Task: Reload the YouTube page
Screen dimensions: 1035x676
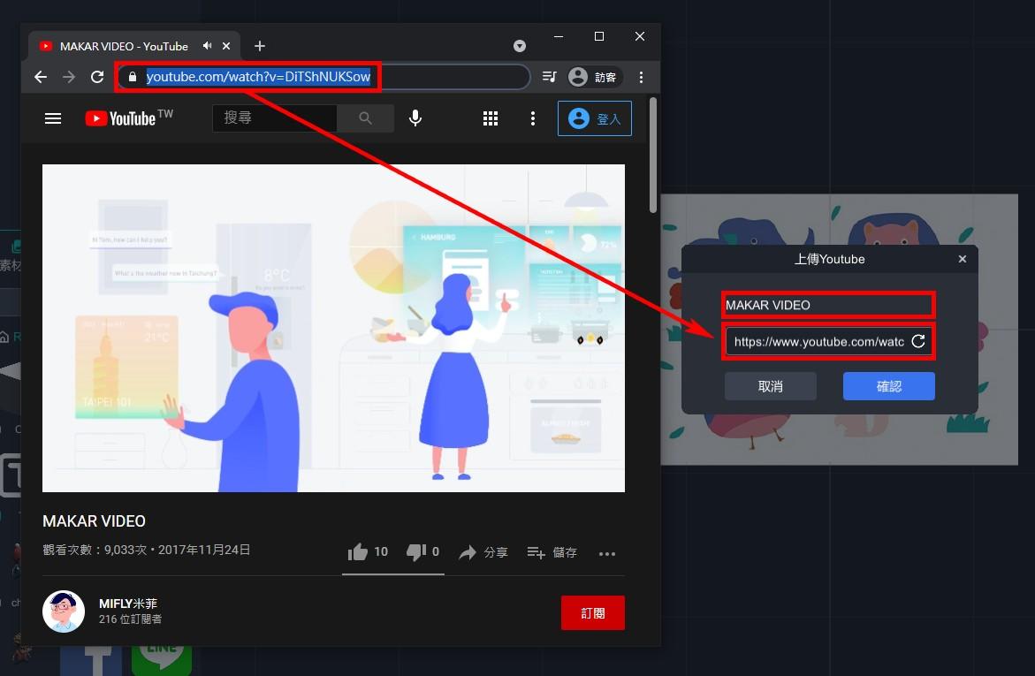Action: [97, 77]
